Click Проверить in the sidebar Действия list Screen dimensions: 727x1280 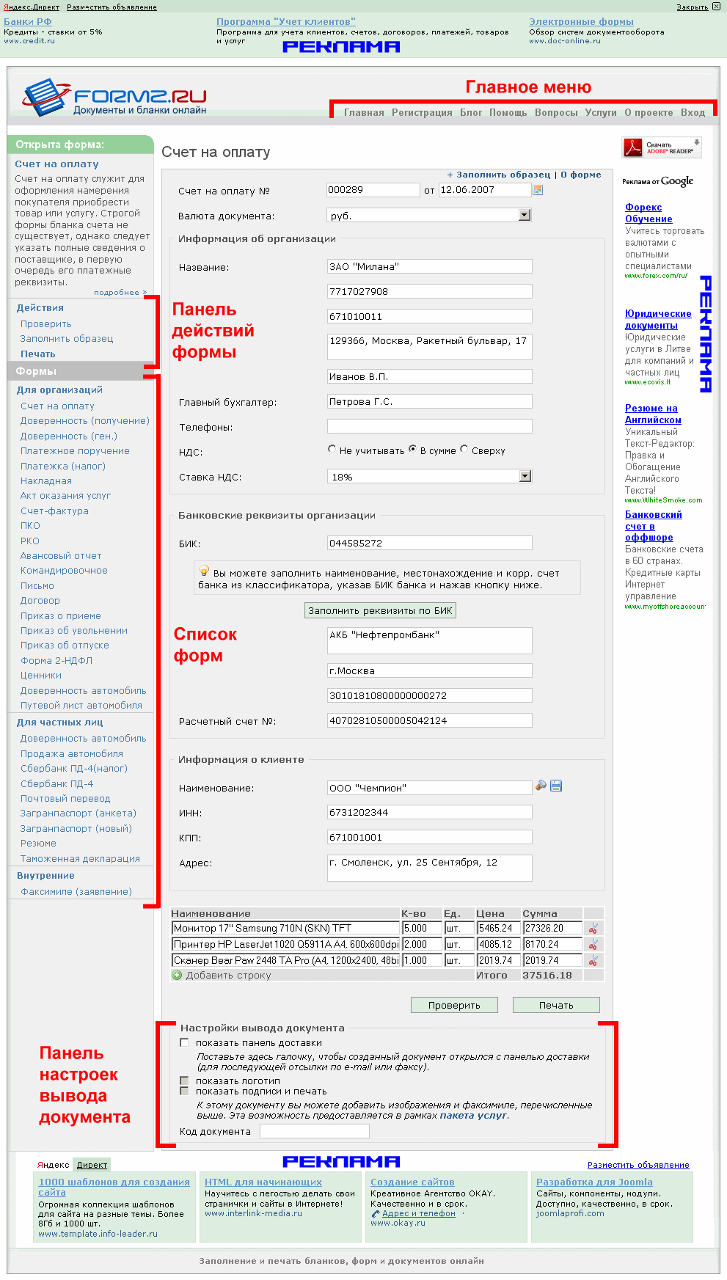point(46,324)
